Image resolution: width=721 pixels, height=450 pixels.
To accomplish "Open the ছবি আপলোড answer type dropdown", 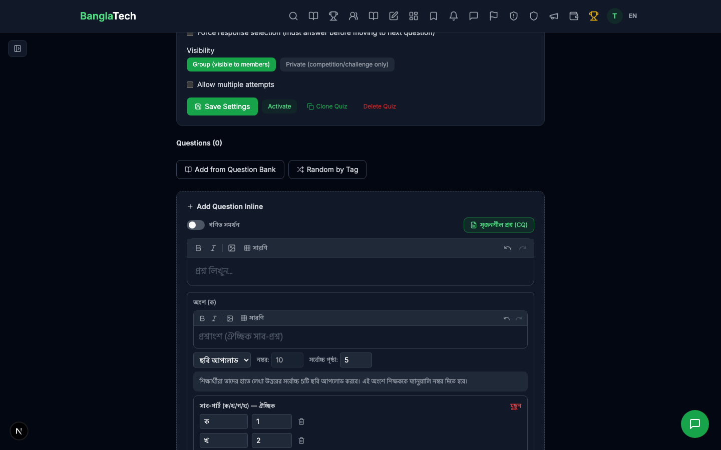I will point(222,360).
